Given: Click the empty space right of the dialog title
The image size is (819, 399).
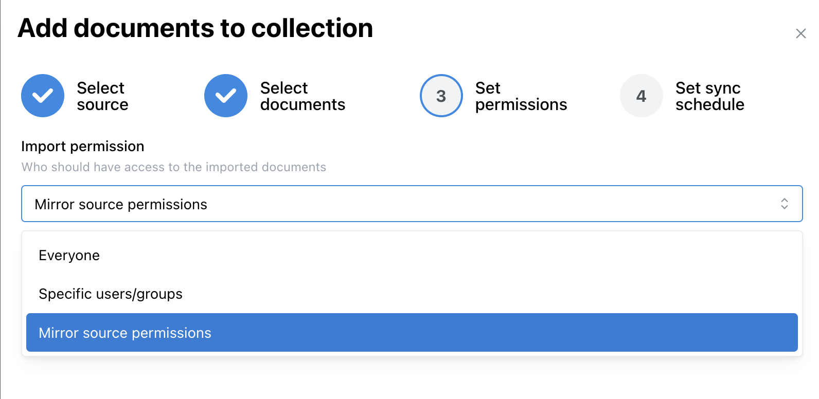Looking at the screenshot, I should click(x=566, y=28).
